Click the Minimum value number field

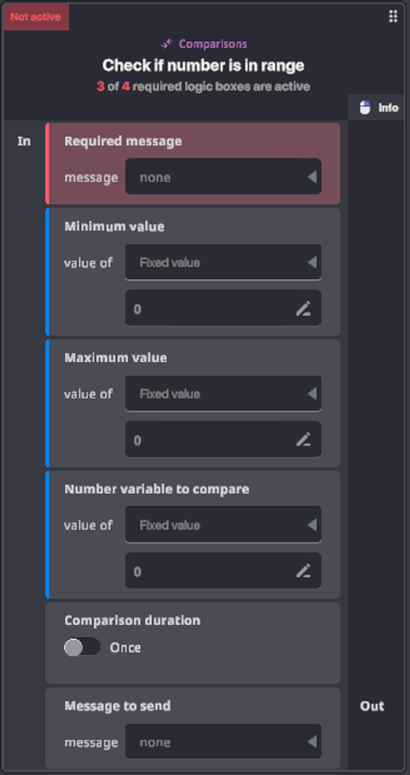(x=211, y=309)
